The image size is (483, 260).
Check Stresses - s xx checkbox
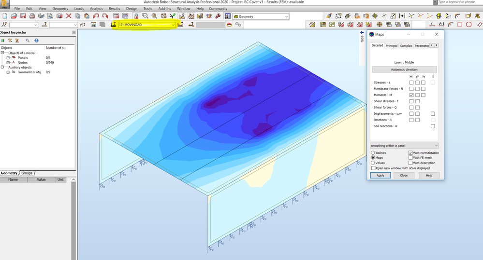(411, 82)
